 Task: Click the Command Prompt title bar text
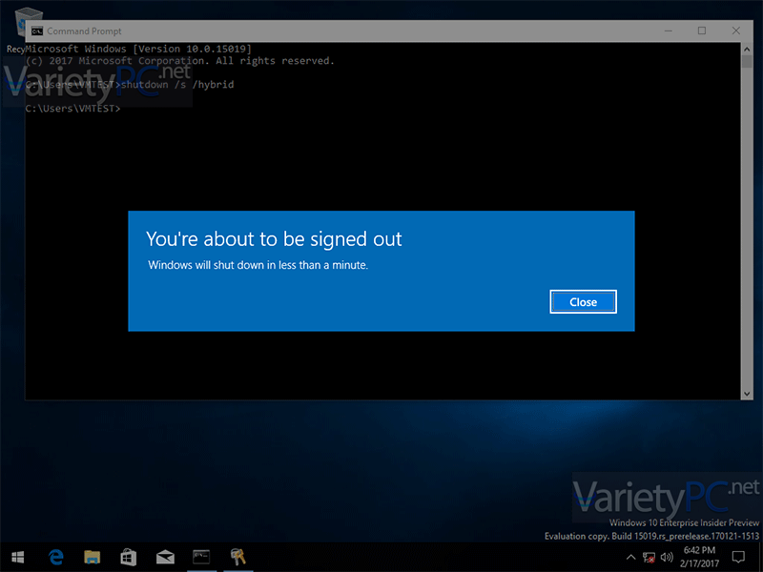(84, 31)
